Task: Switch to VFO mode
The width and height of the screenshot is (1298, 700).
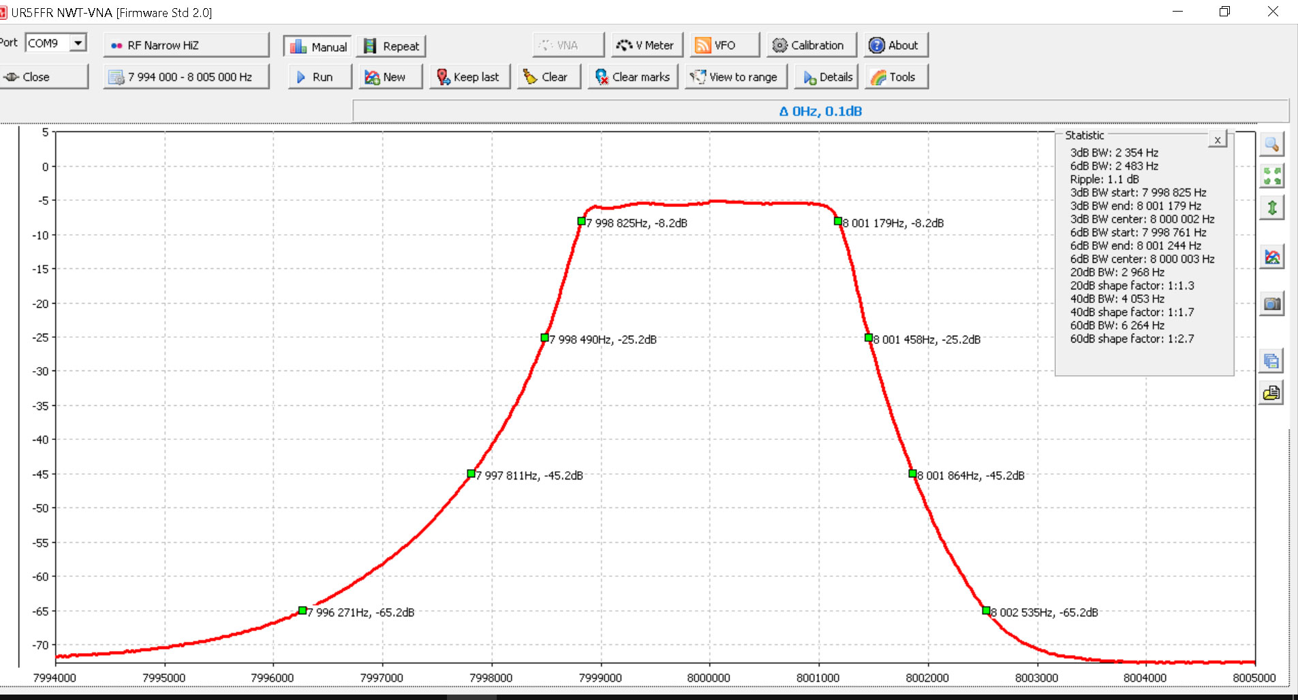Action: point(724,46)
